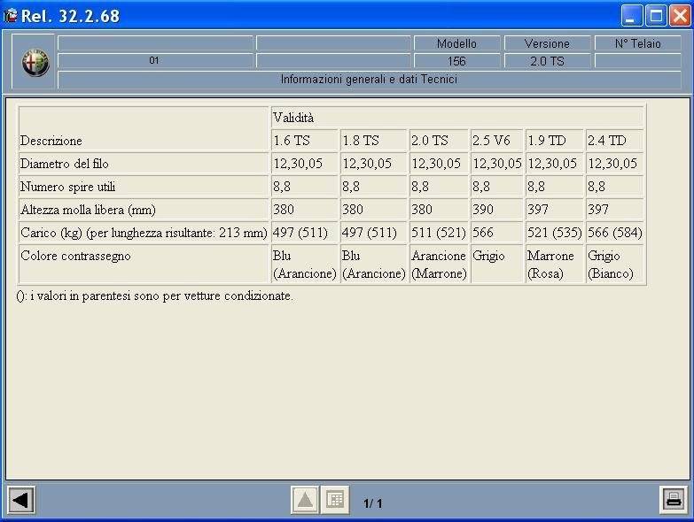Maximize the Rel. 32.2.68 window
Screen dimensions: 694x522
click(656, 16)
